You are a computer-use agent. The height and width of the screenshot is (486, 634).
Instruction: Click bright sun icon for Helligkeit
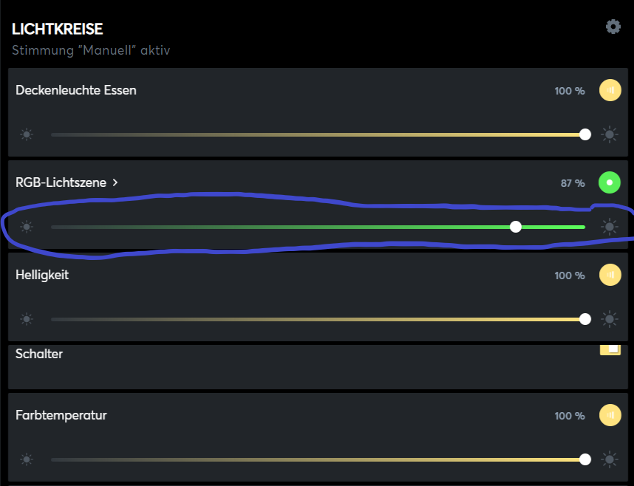tap(609, 319)
